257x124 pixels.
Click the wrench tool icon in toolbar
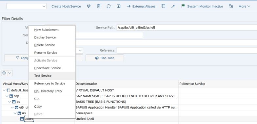click(173, 7)
